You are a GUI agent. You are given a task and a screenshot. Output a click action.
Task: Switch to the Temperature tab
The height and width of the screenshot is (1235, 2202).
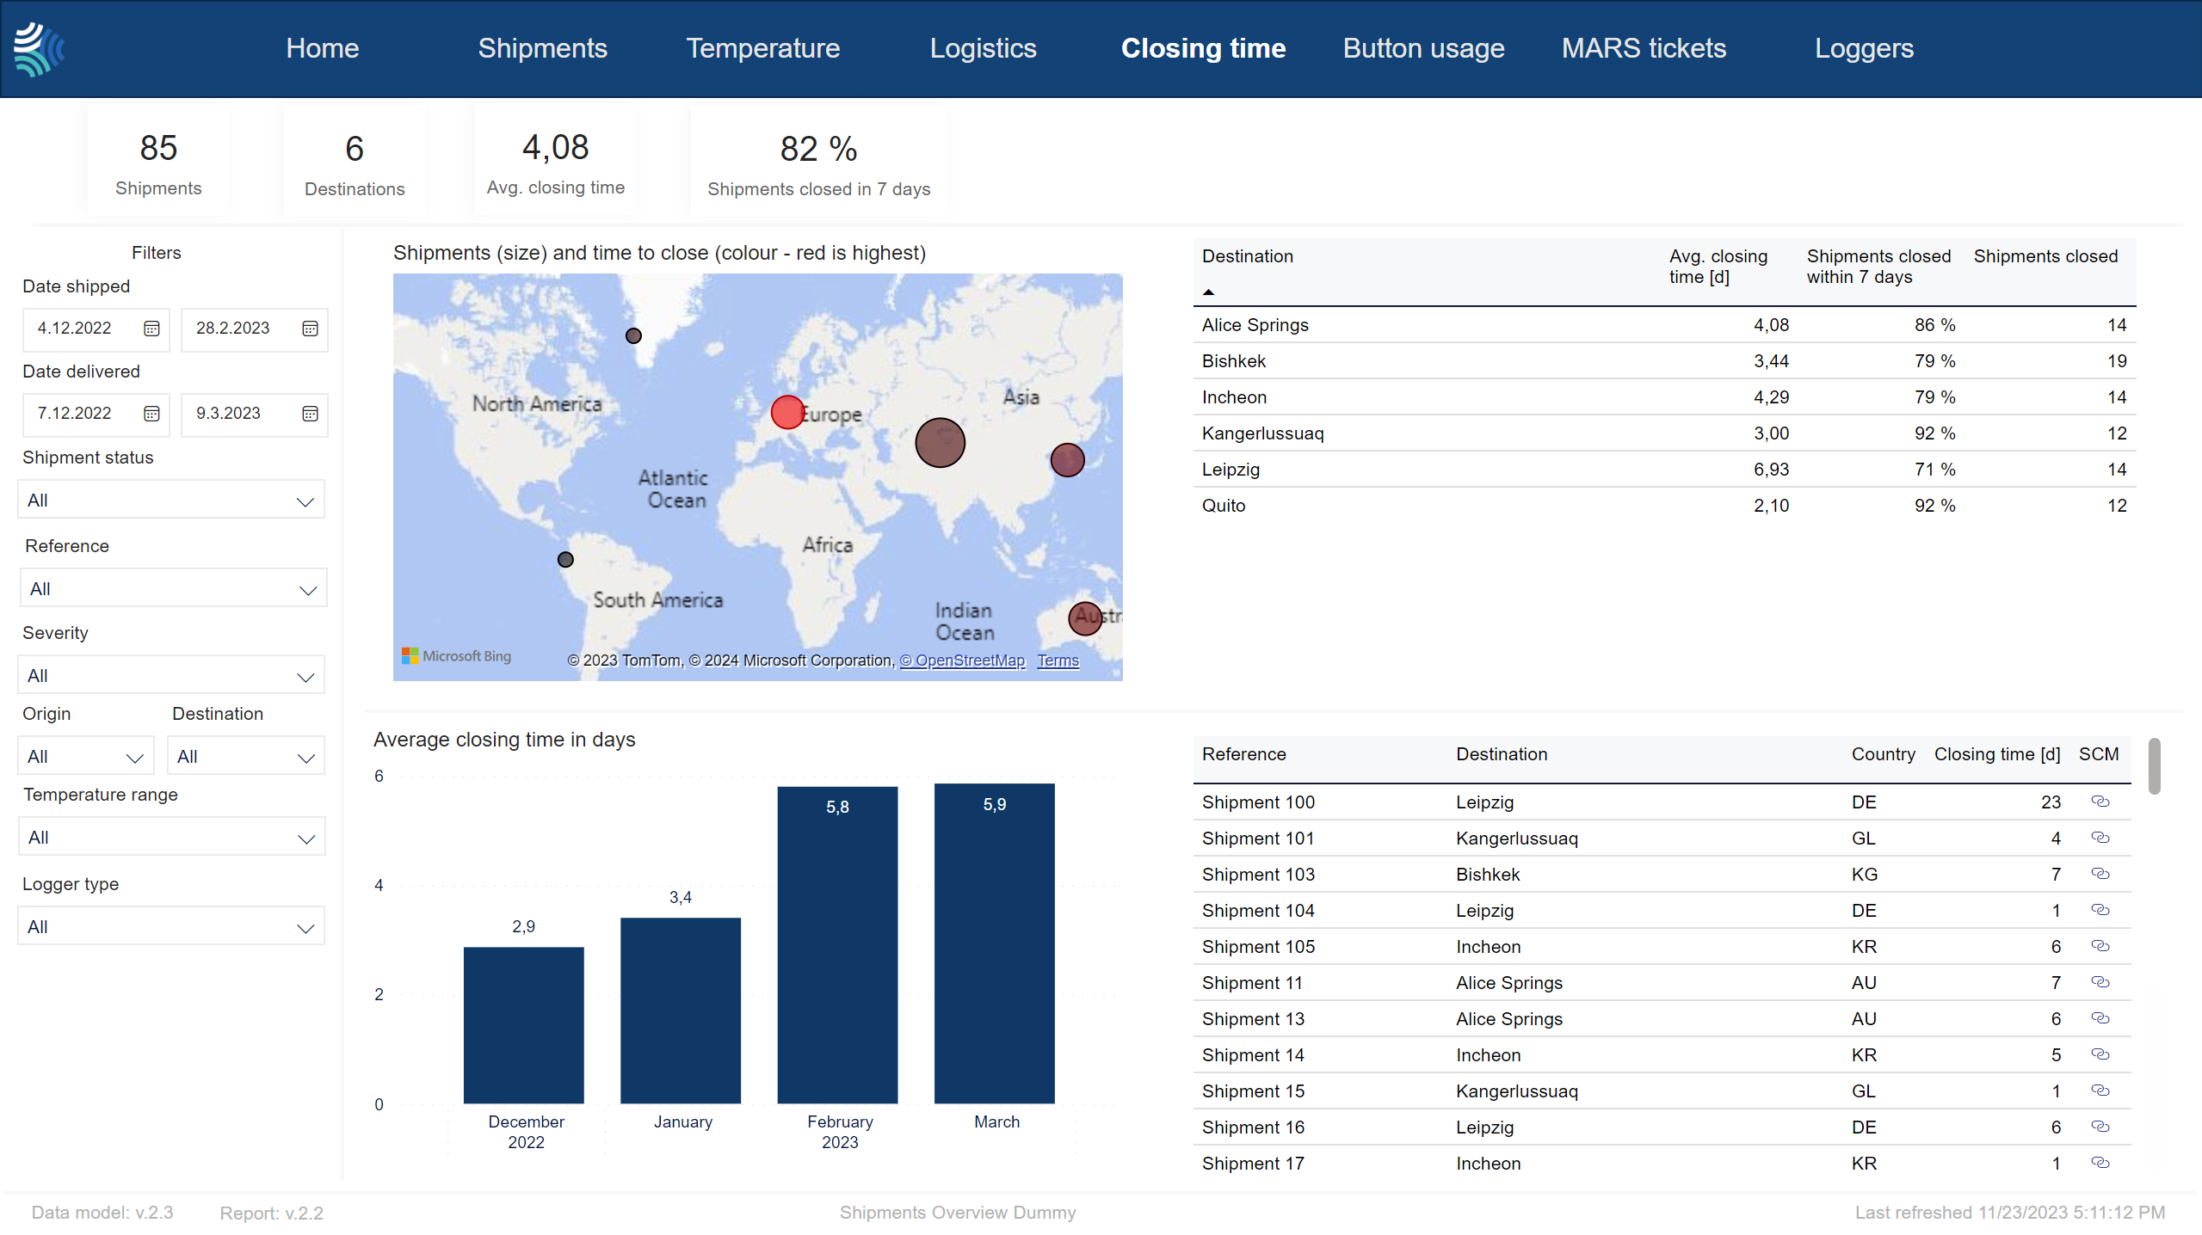click(x=763, y=48)
